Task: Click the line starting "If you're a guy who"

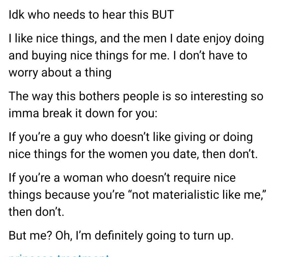Action: pos(131,137)
